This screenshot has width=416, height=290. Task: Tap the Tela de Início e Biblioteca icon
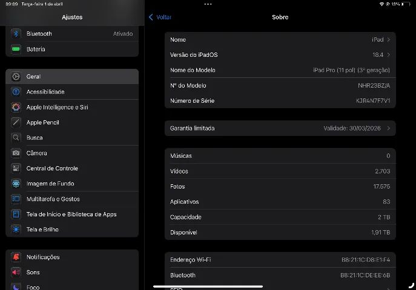tap(16, 214)
